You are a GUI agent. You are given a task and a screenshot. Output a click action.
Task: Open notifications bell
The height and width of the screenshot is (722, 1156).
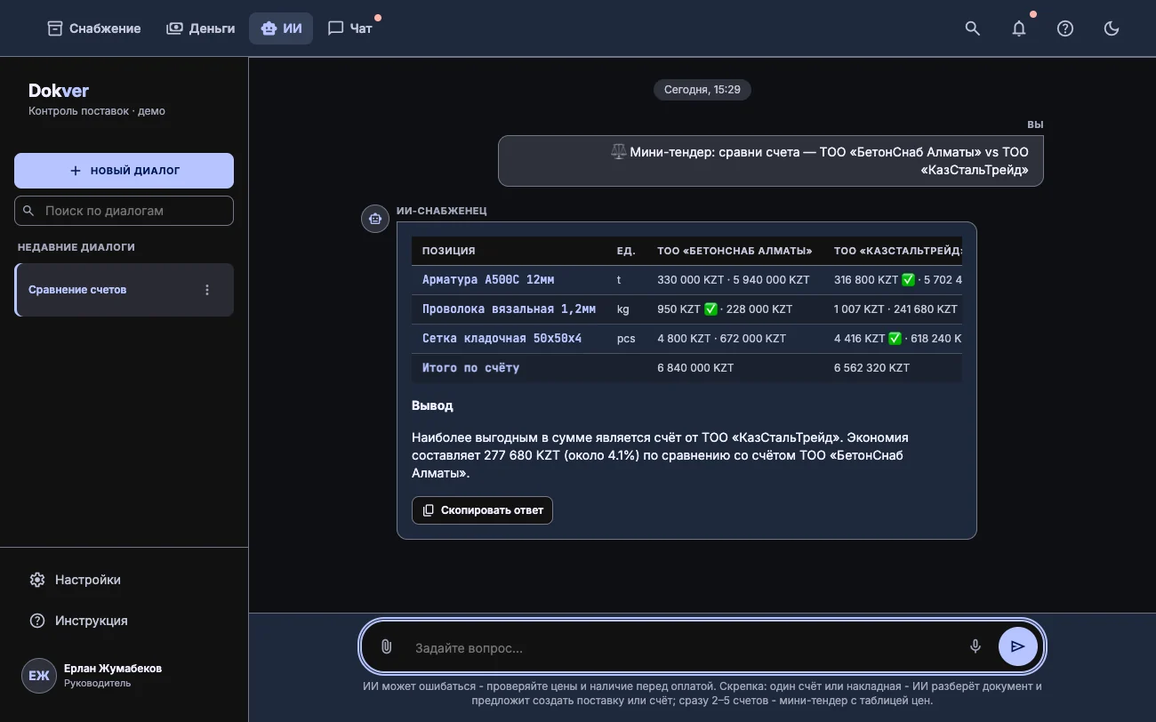(1019, 28)
